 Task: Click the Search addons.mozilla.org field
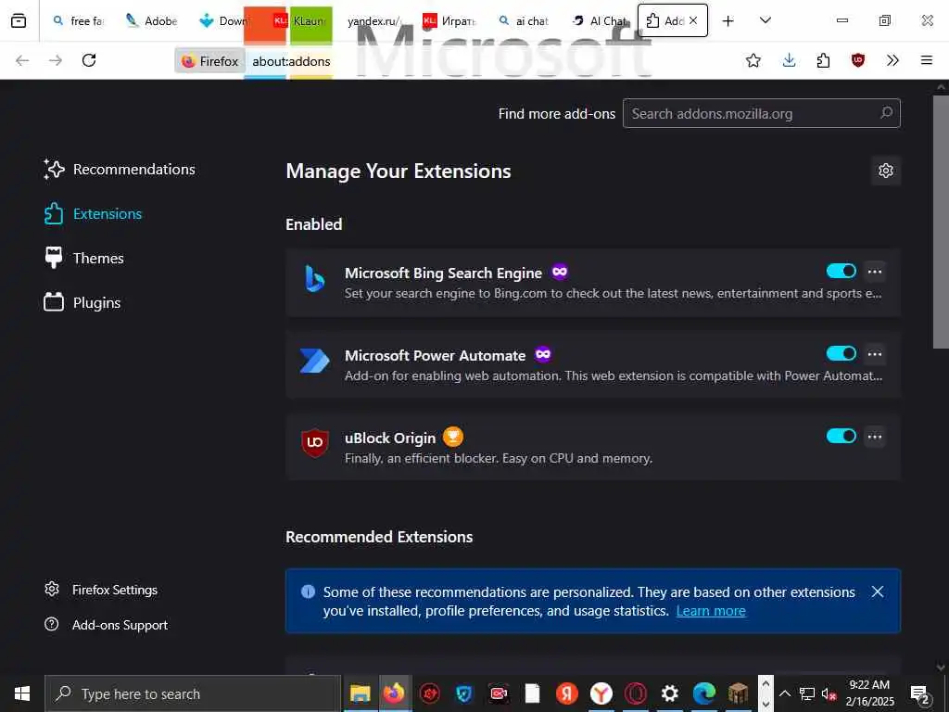[762, 113]
